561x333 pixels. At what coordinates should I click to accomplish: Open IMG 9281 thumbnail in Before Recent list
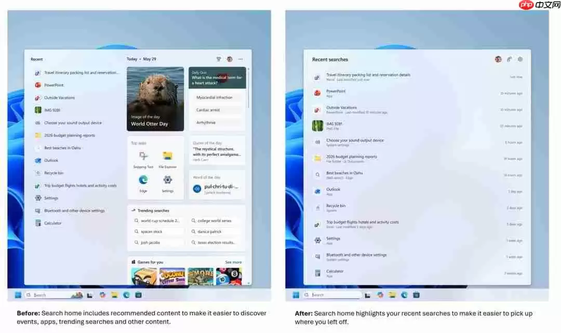pos(38,110)
